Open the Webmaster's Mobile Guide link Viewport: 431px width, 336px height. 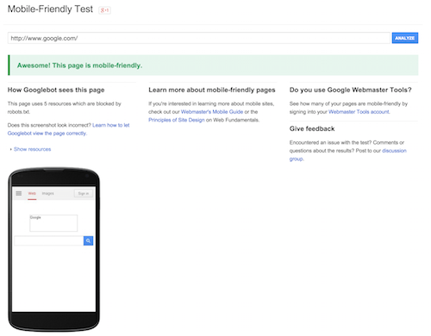pyautogui.click(x=212, y=112)
